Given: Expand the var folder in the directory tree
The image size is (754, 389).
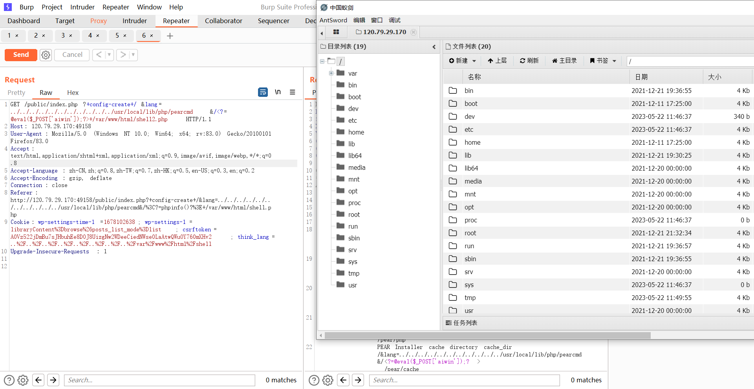Looking at the screenshot, I should (x=331, y=73).
